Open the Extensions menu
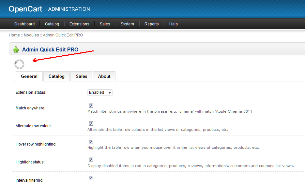The height and width of the screenshot is (182, 305). click(79, 24)
